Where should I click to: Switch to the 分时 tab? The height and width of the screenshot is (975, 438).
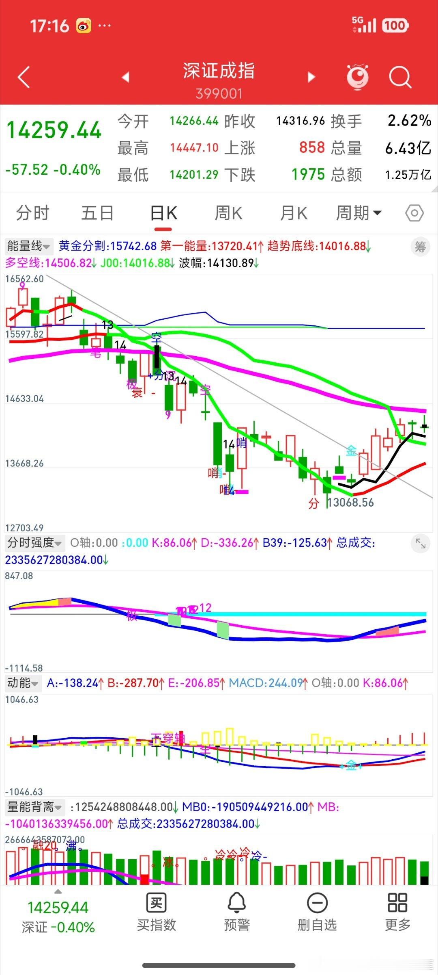32,213
